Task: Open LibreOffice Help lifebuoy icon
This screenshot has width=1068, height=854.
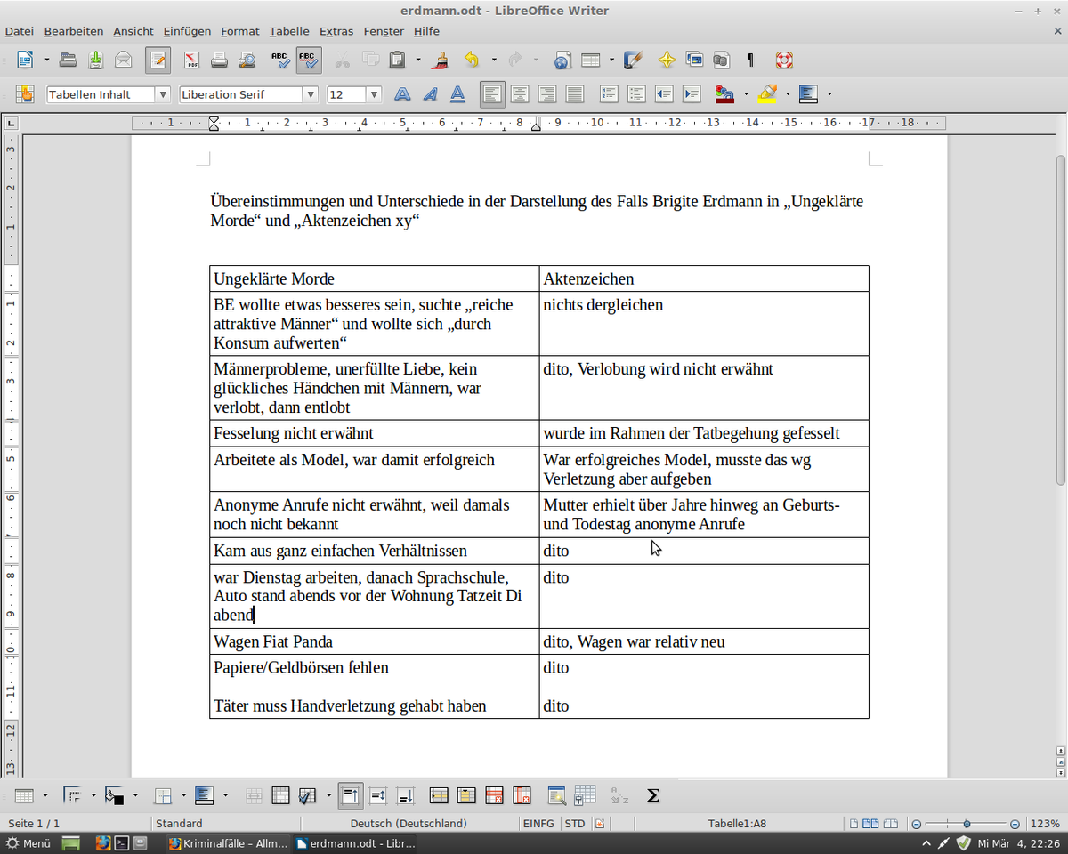Action: tap(783, 60)
